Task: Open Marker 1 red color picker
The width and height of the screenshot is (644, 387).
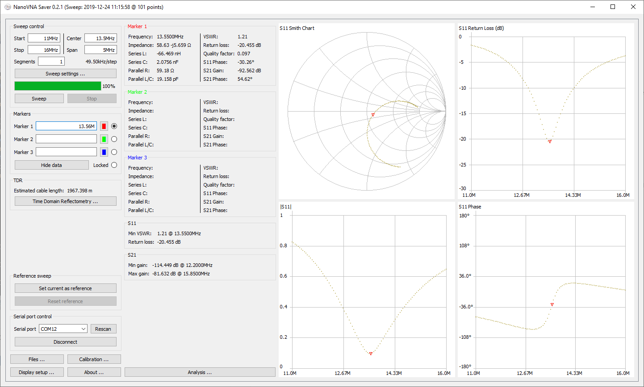Action: click(104, 126)
